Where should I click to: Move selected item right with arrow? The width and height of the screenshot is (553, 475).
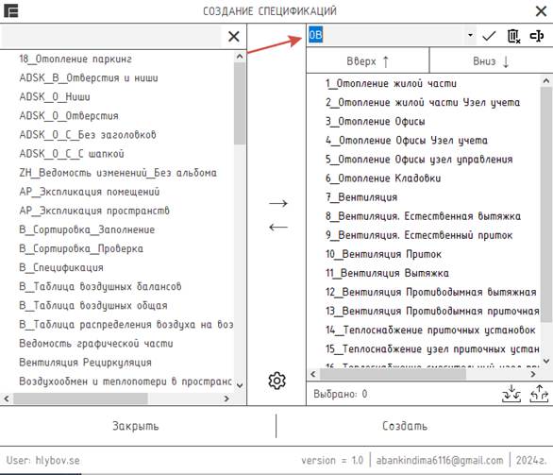(x=278, y=203)
